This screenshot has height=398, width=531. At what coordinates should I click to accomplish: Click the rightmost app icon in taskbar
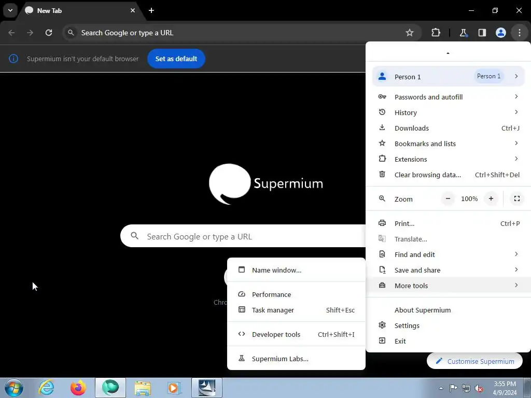tap(206, 388)
